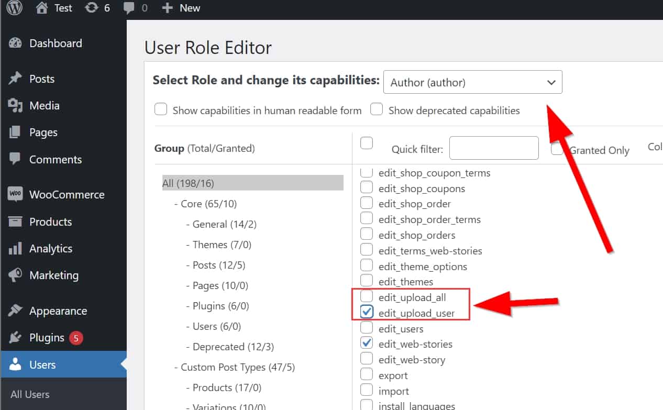Enable the edit_upload_all capability checkbox
Image resolution: width=663 pixels, height=410 pixels.
367,297
